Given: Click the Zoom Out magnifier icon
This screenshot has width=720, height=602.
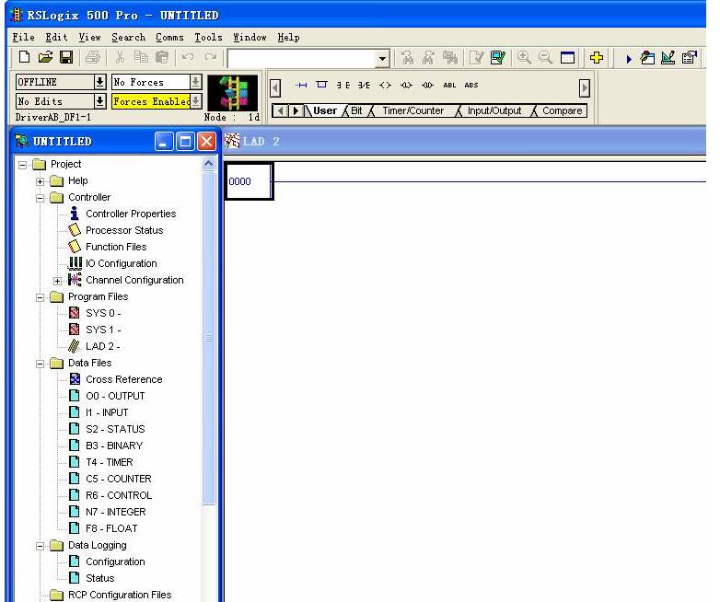Looking at the screenshot, I should (545, 57).
